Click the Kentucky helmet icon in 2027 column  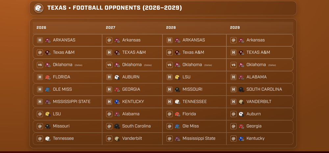click(117, 102)
